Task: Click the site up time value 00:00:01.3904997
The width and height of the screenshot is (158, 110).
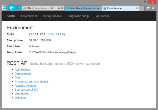Action: pos(40,40)
